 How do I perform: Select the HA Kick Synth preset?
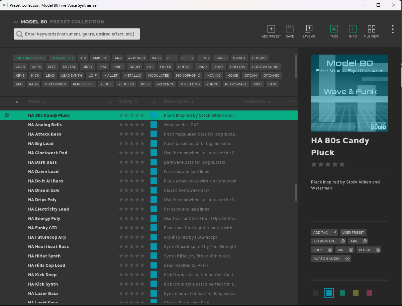click(149, 284)
